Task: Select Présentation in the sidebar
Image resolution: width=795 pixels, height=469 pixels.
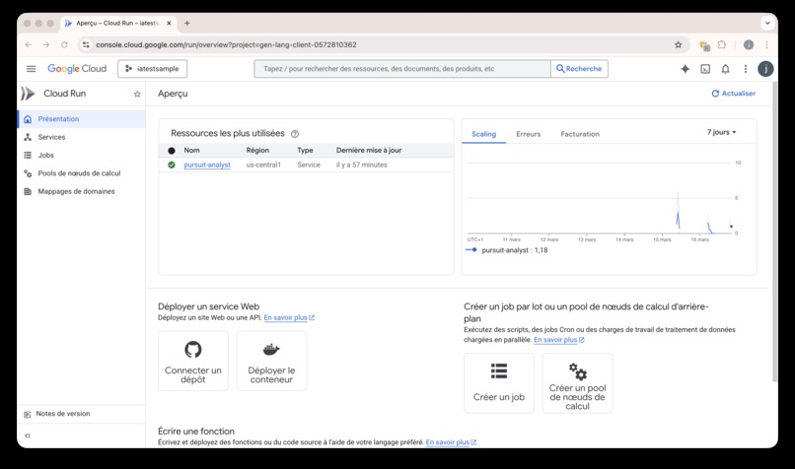Action: click(x=82, y=119)
